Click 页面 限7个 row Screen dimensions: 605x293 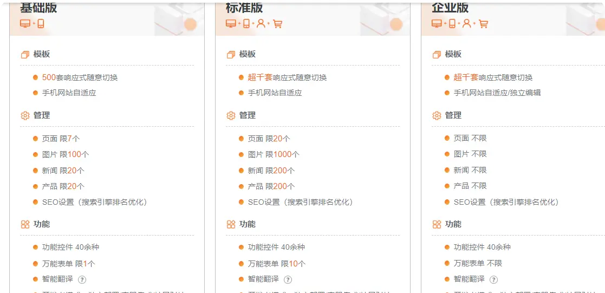point(61,139)
